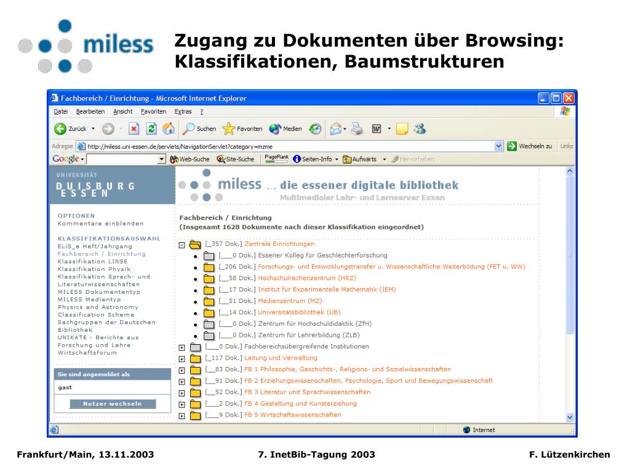This screenshot has height=472, width=630.
Task: Click into the Google toolbar search field
Action: click(x=122, y=159)
